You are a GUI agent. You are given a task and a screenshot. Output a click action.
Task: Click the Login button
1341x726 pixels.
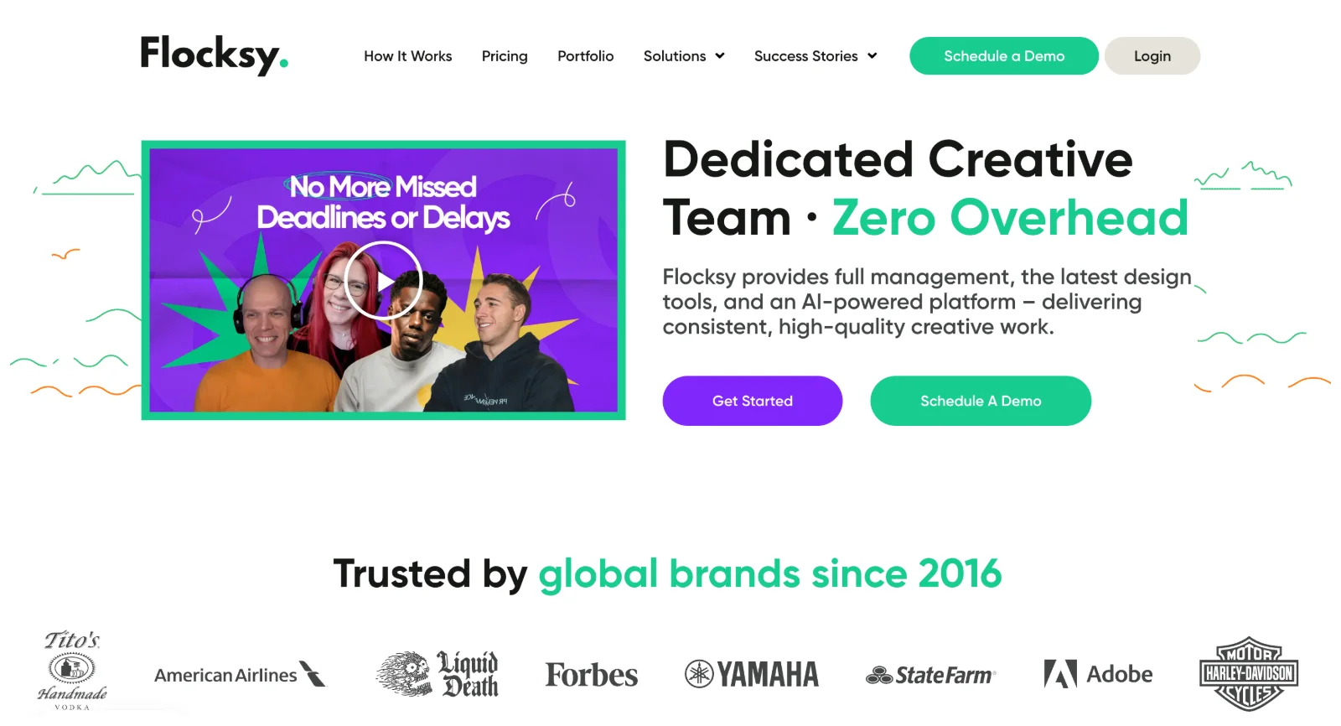coord(1152,56)
